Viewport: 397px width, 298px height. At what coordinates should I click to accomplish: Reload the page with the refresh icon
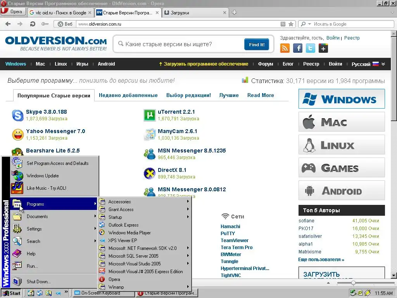(33, 24)
